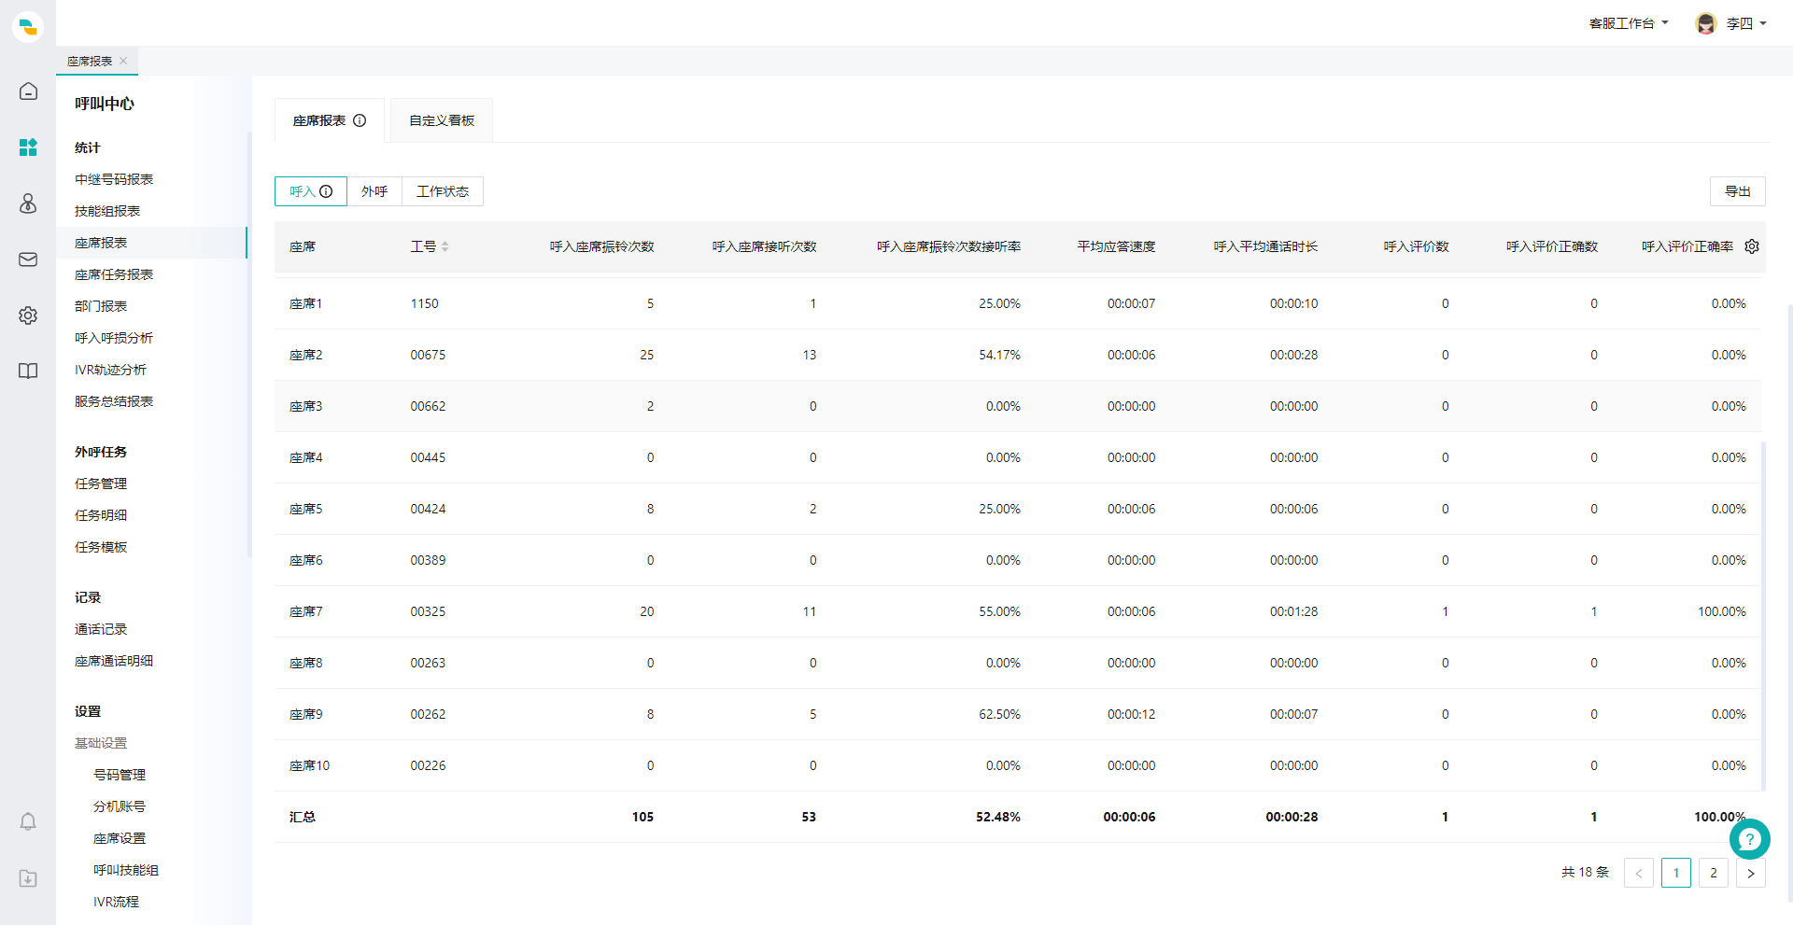Open the mail envelope icon in left rail

click(28, 259)
